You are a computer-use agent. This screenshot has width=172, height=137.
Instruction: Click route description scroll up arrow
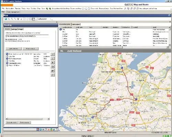pos(170,27)
